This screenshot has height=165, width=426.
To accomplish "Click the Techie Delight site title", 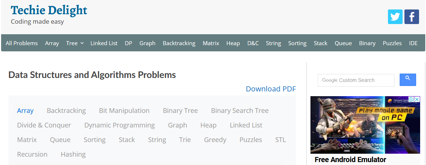I will click(x=49, y=10).
